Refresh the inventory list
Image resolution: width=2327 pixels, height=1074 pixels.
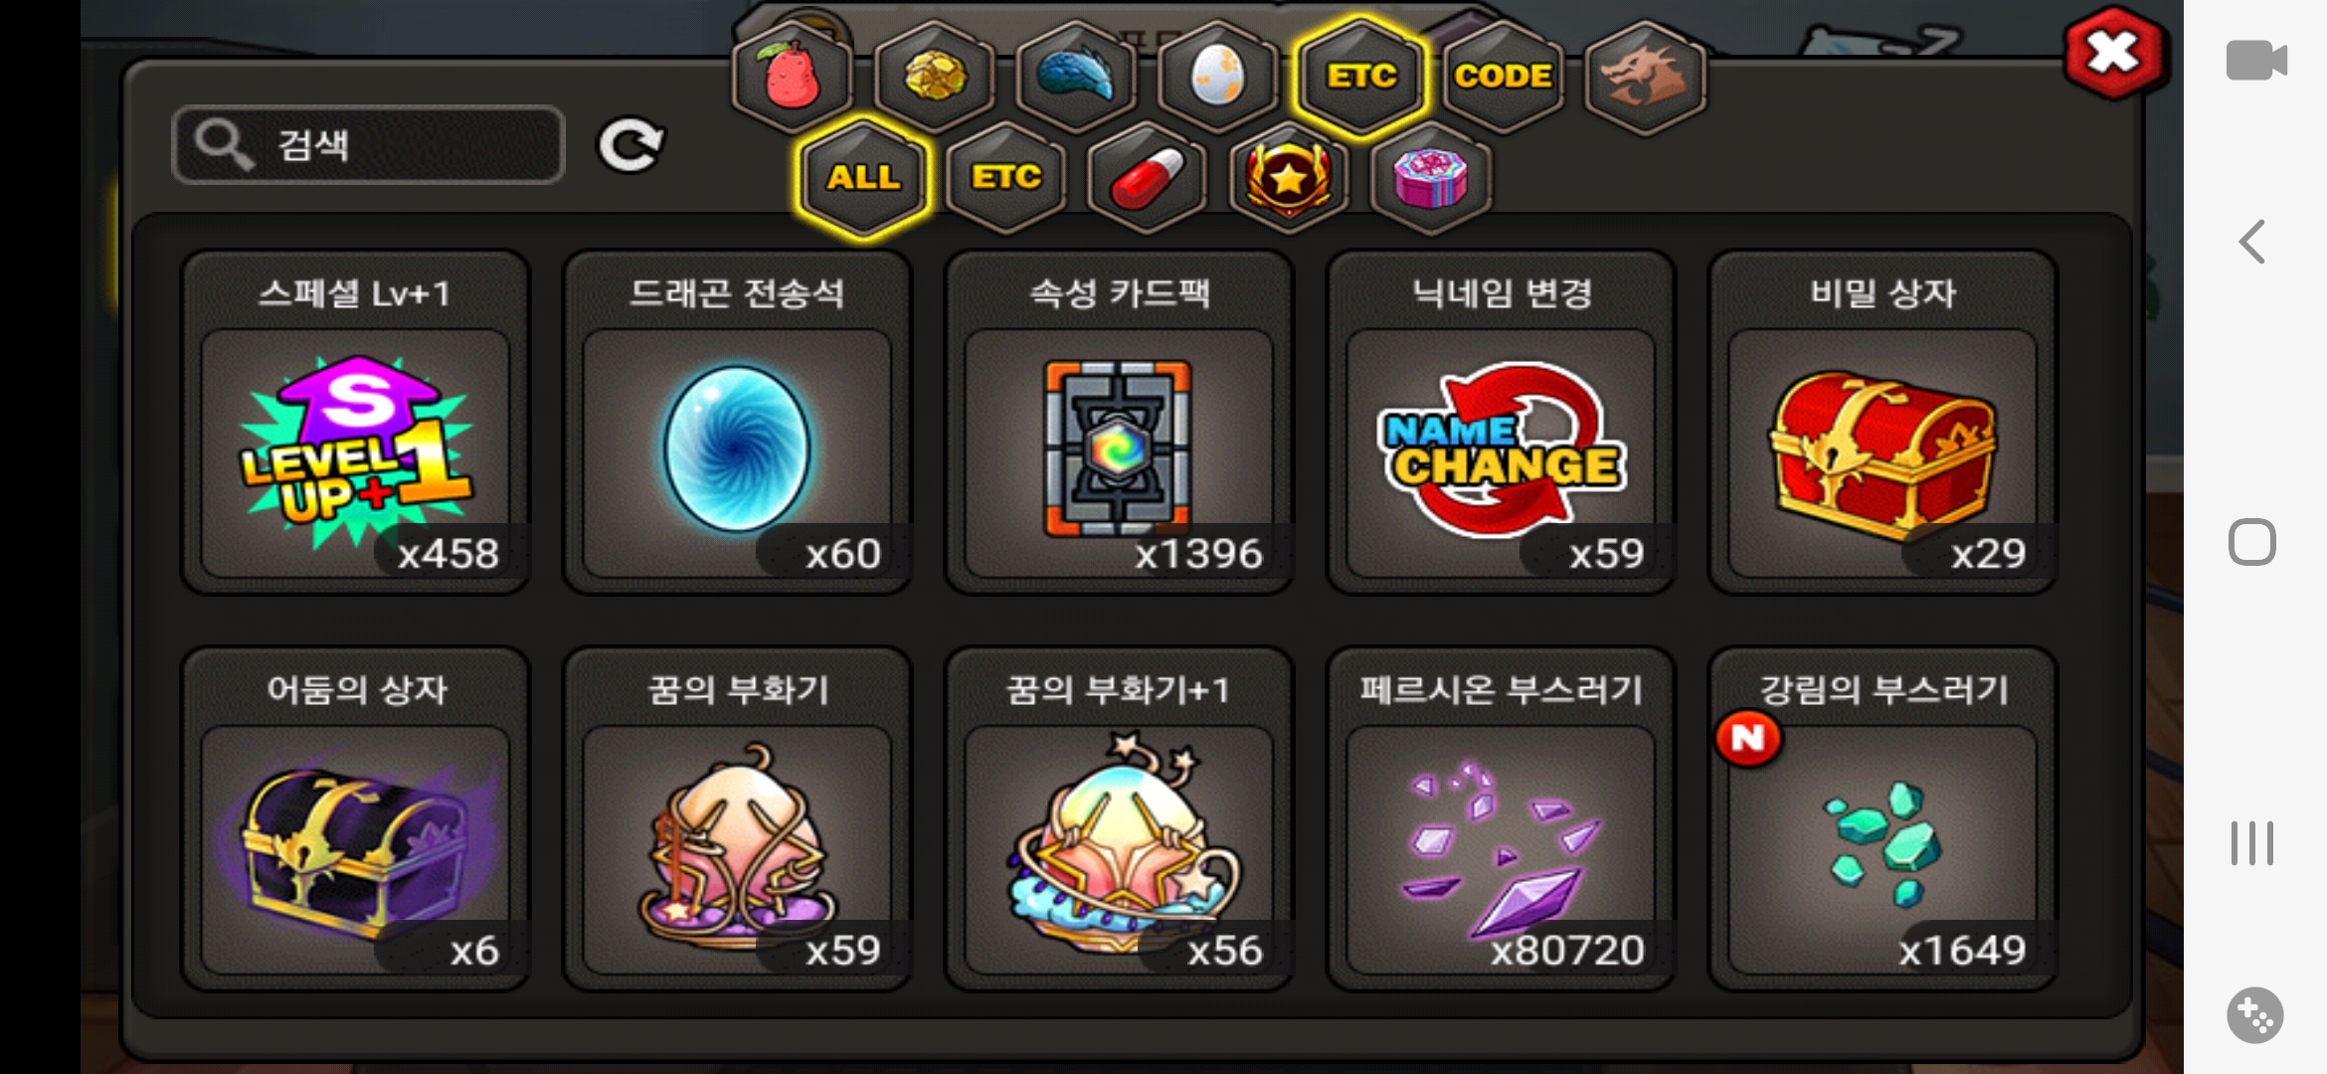[630, 146]
